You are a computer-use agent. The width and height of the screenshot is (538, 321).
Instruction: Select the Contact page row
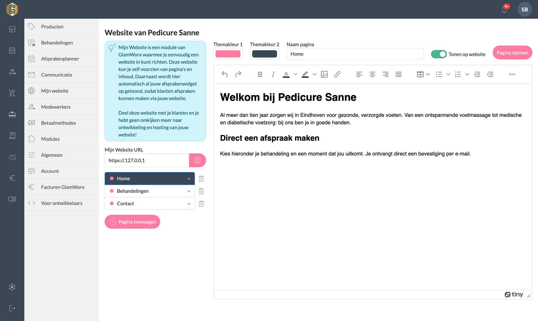(x=149, y=204)
